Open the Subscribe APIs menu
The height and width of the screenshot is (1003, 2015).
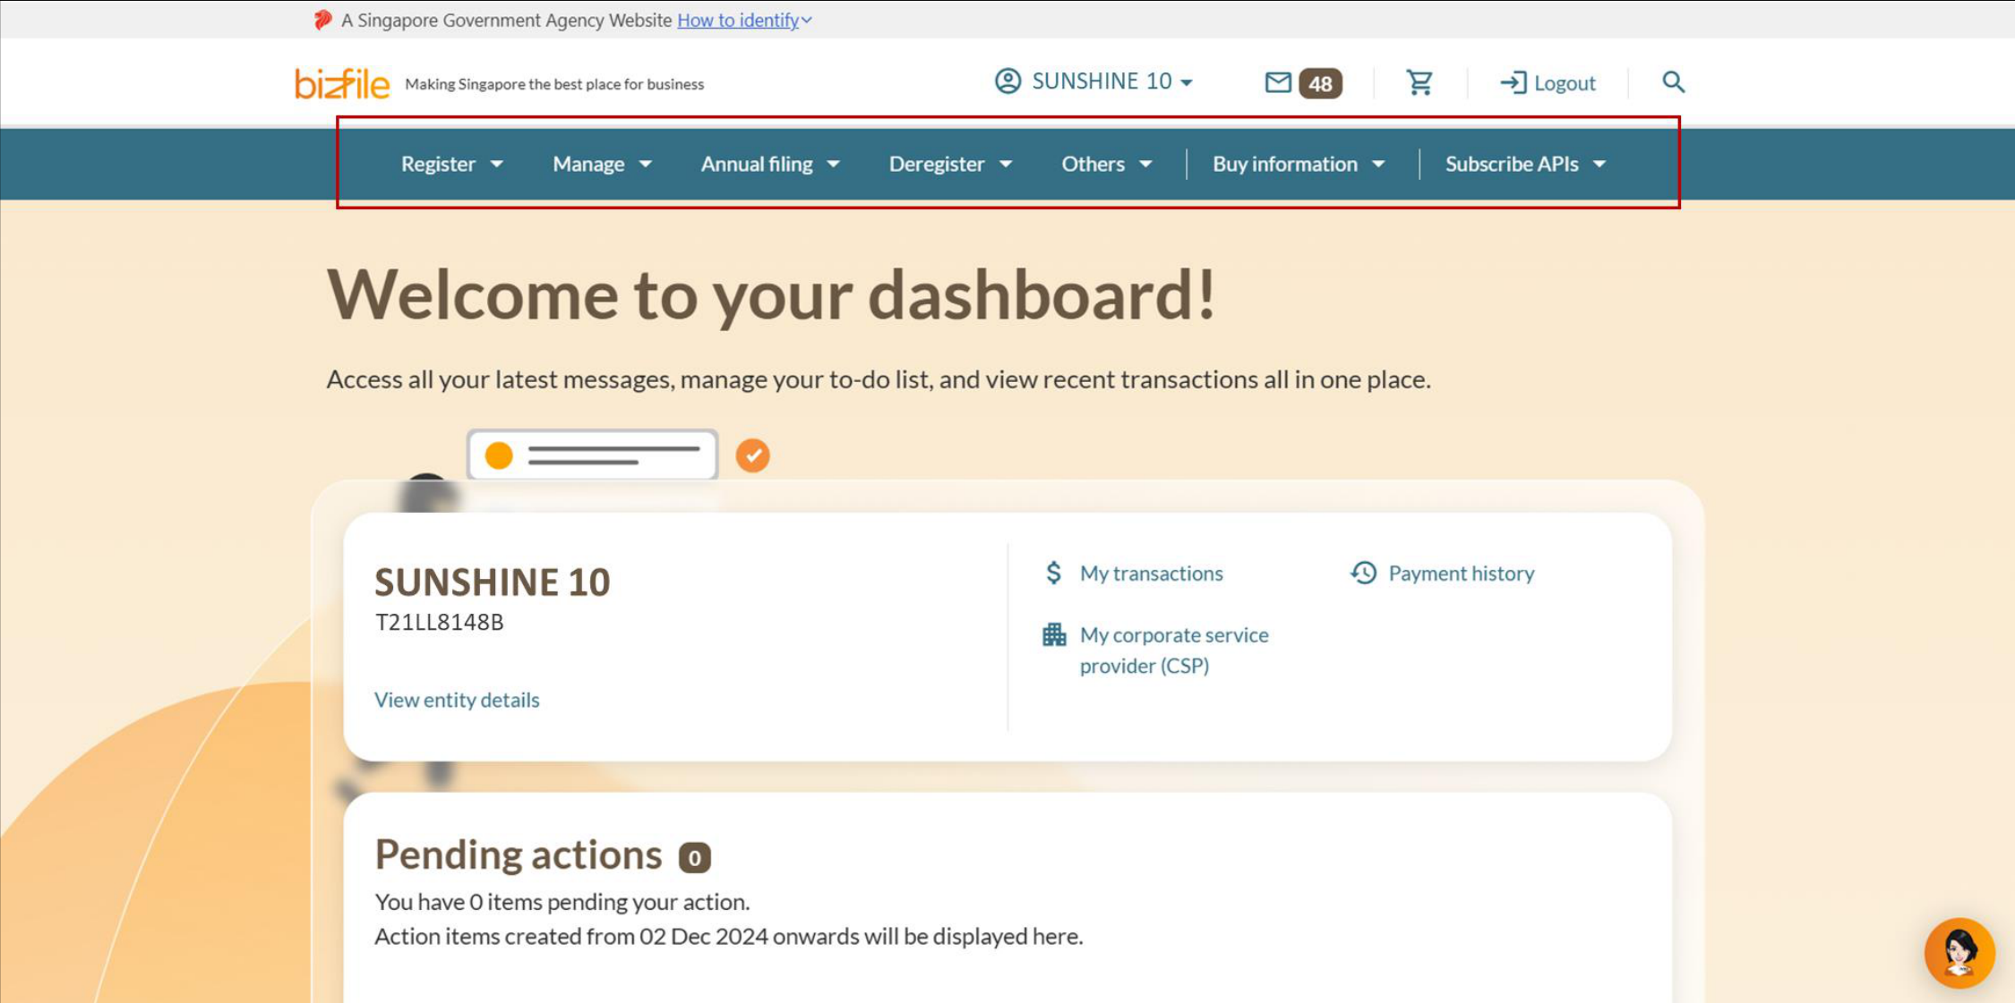pyautogui.click(x=1525, y=164)
